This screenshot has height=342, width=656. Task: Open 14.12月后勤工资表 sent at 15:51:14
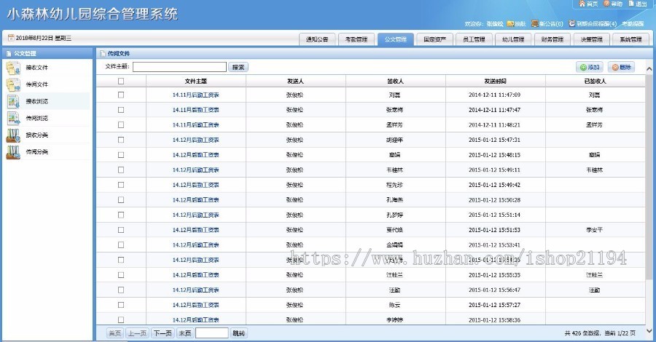196,215
